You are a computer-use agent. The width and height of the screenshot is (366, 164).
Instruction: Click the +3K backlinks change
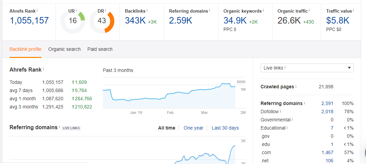(152, 22)
